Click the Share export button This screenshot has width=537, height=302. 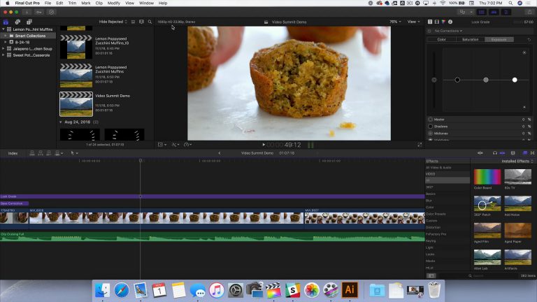click(x=529, y=12)
